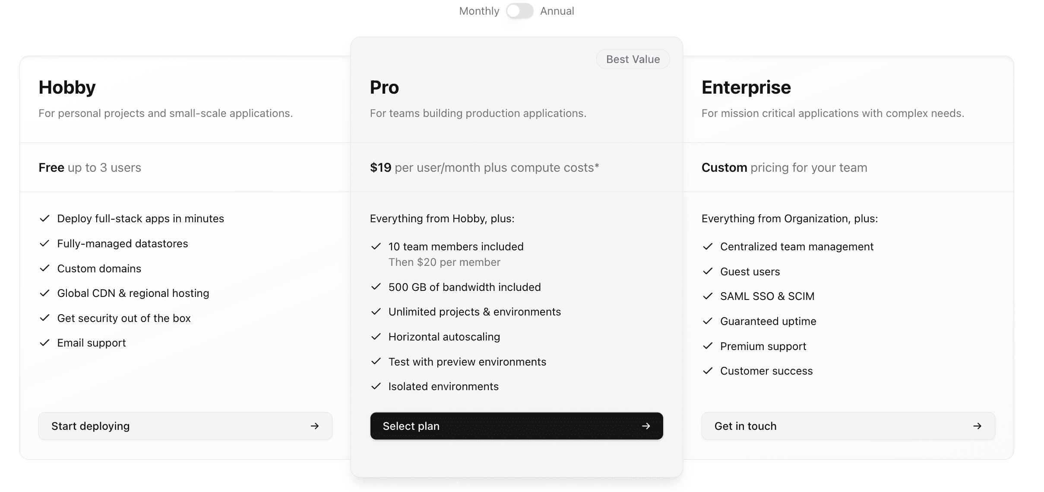Click the Get in touch button
1044x492 pixels.
coord(848,426)
